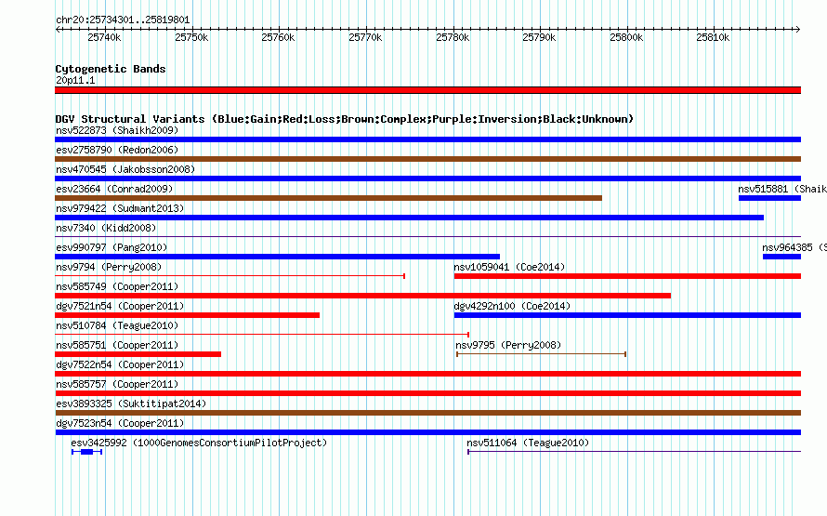The height and width of the screenshot is (516, 827).
Task: Click the brown esv3893325 bar
Action: 427,413
